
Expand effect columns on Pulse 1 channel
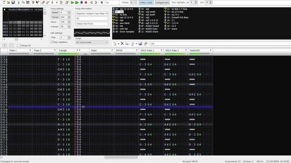30,50
